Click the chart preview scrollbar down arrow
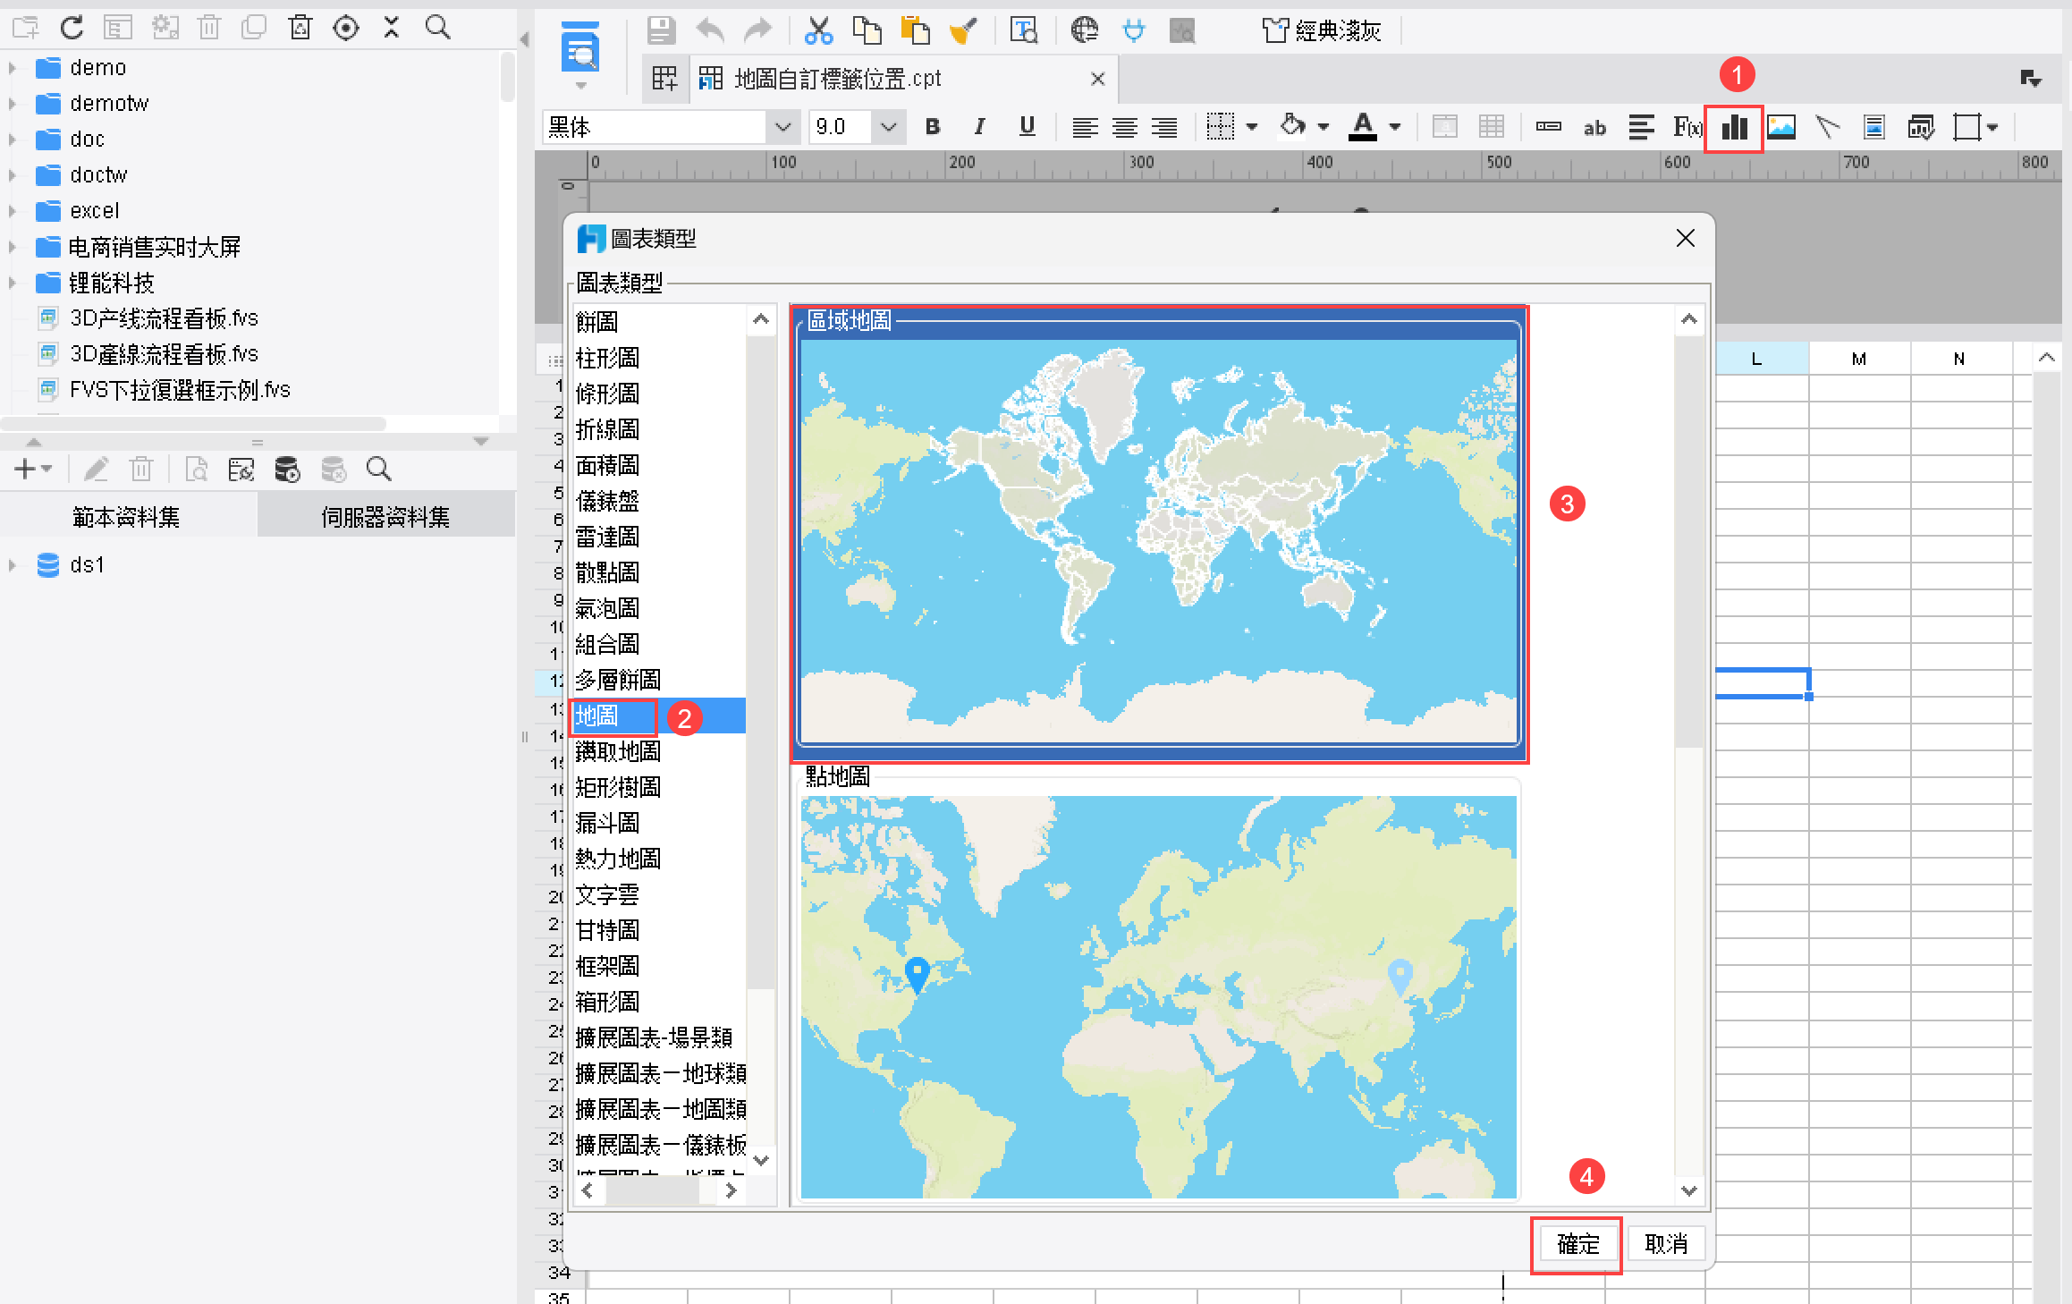The height and width of the screenshot is (1304, 2072). [1689, 1190]
